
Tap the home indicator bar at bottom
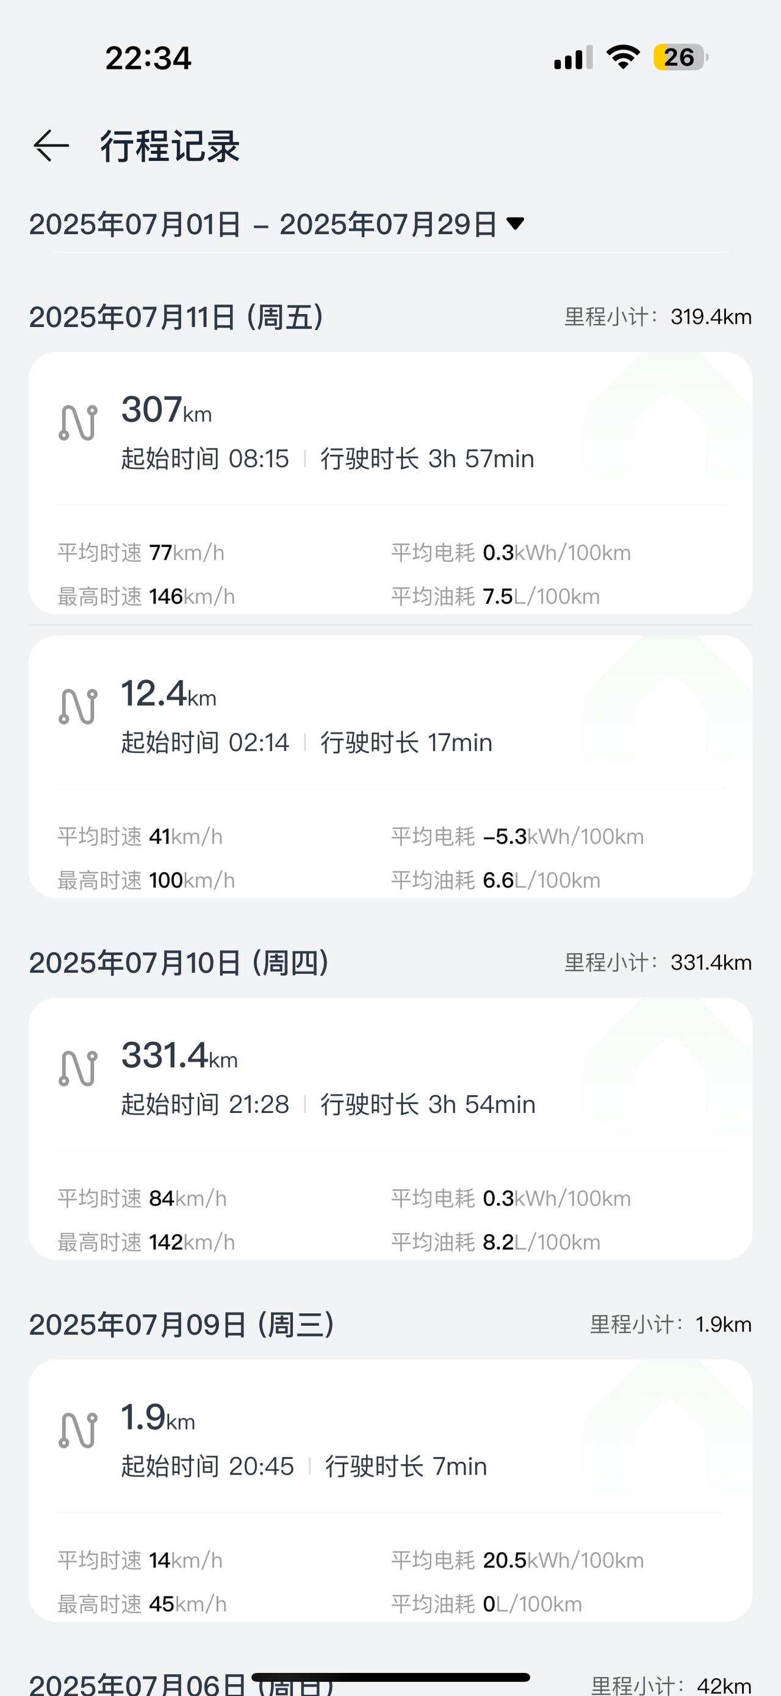[390, 1677]
